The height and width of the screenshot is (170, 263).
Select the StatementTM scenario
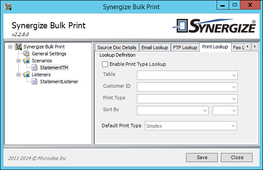click(x=54, y=68)
